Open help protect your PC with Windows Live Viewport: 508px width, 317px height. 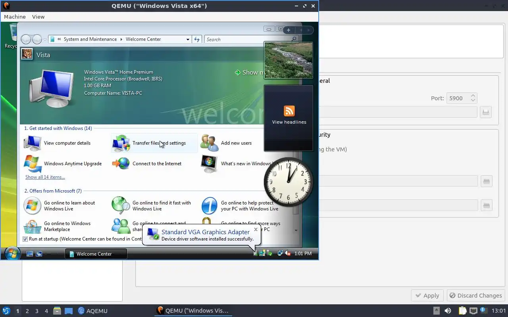[240, 206]
